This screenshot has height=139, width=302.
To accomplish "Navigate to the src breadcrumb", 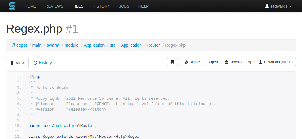I will [113, 45].
